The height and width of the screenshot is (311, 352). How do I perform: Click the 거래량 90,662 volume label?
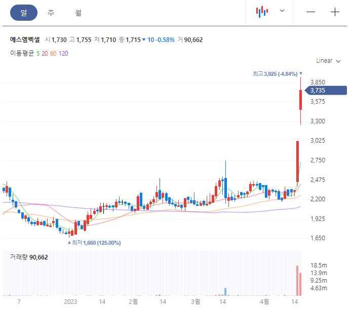coord(29,257)
